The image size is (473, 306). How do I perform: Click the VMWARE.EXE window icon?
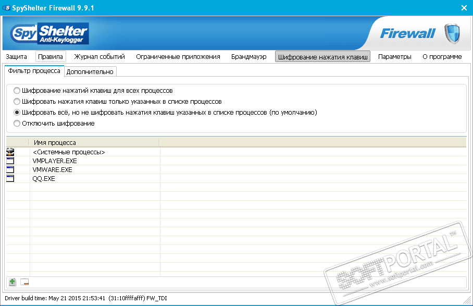10,169
